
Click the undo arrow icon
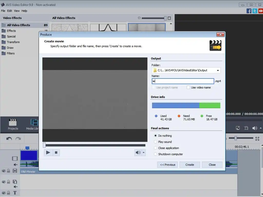pos(9,139)
